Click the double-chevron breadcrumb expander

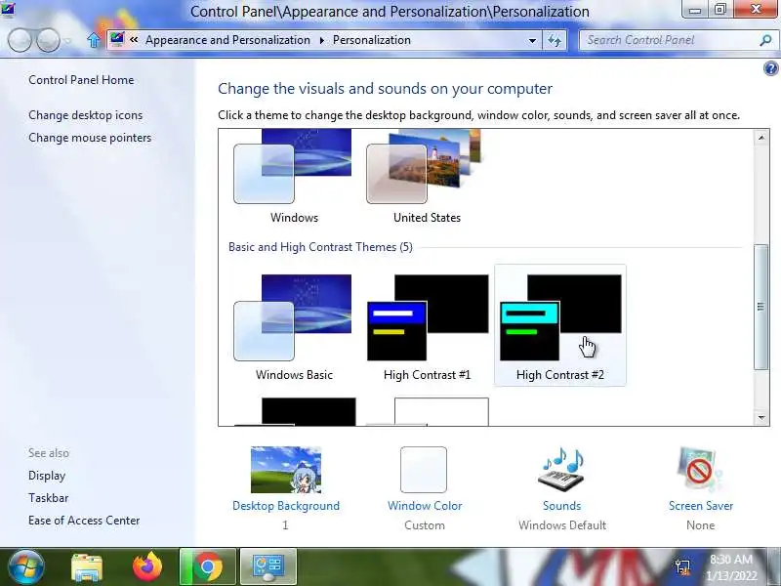(x=134, y=40)
